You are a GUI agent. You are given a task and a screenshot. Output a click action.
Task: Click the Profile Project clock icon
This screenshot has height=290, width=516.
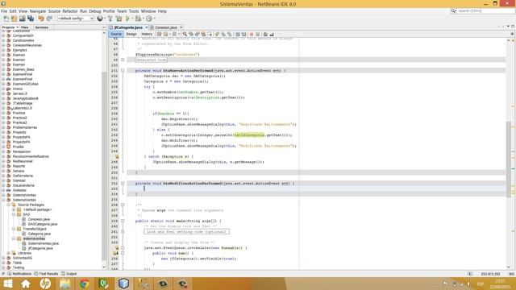click(149, 19)
